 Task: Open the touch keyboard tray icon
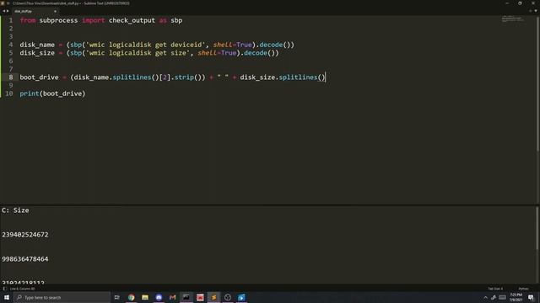[503, 297]
